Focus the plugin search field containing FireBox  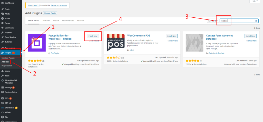point(239,21)
